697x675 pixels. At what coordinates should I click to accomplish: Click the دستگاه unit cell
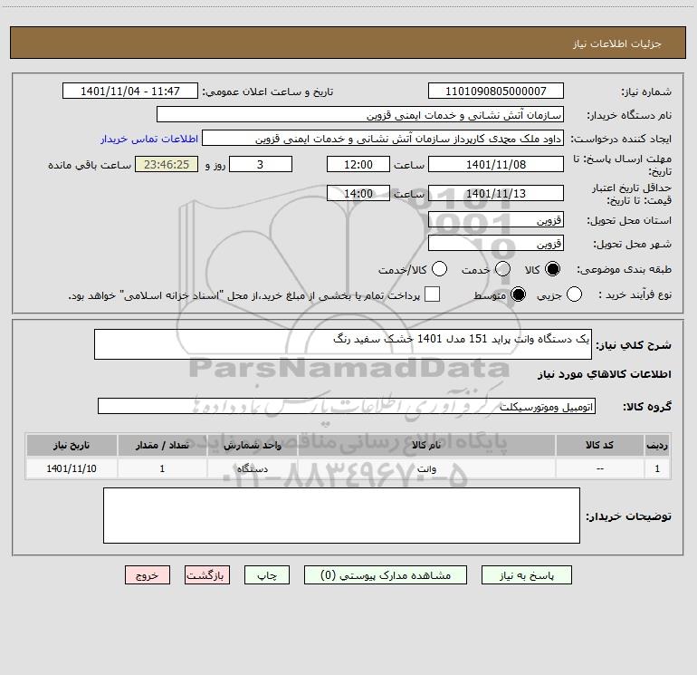click(252, 468)
